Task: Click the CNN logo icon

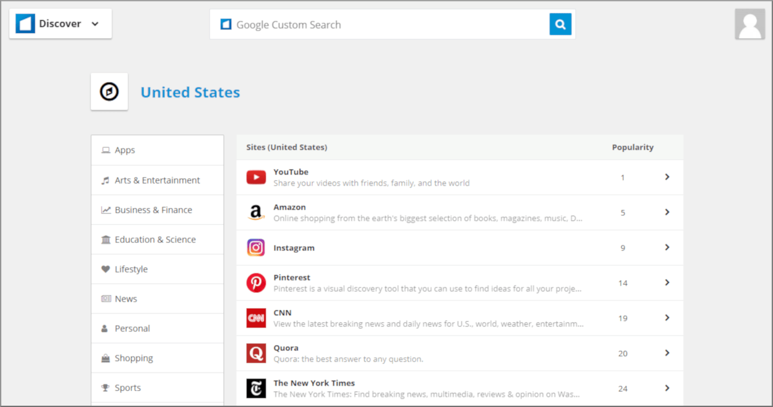Action: point(256,318)
